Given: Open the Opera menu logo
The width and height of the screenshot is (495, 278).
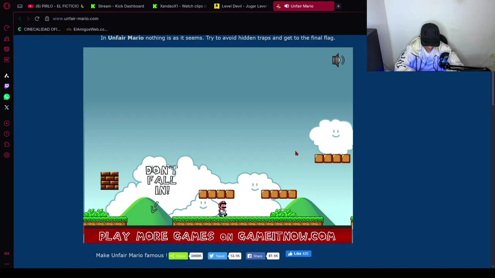Looking at the screenshot, I should click(x=7, y=6).
